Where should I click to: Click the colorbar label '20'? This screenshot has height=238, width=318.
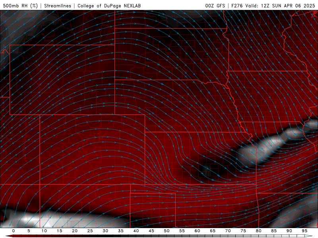coord(75,231)
